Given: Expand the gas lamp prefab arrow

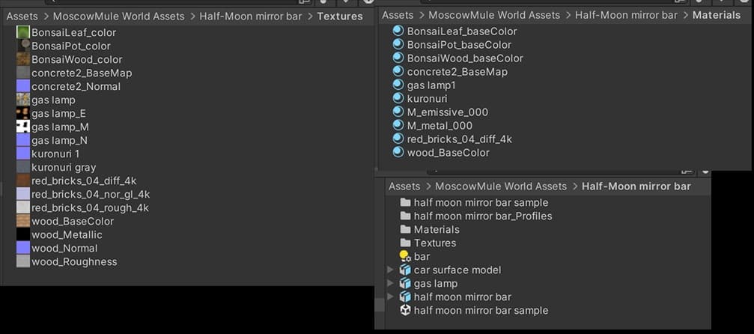Looking at the screenshot, I should [390, 283].
